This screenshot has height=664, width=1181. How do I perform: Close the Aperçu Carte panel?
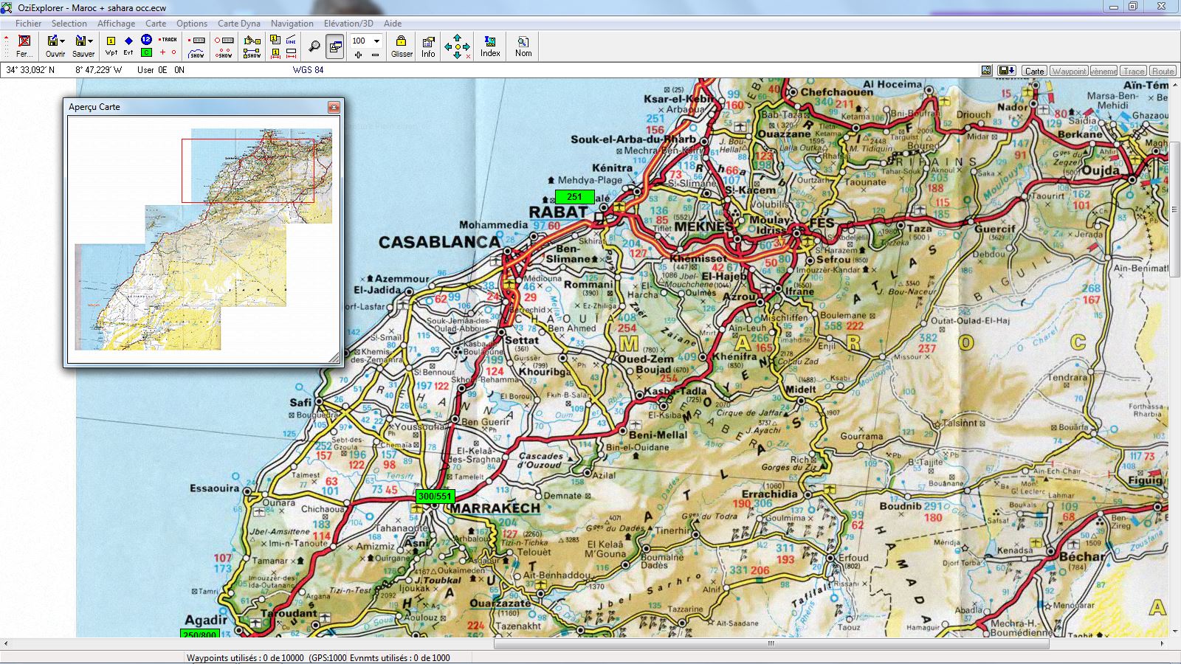(334, 107)
